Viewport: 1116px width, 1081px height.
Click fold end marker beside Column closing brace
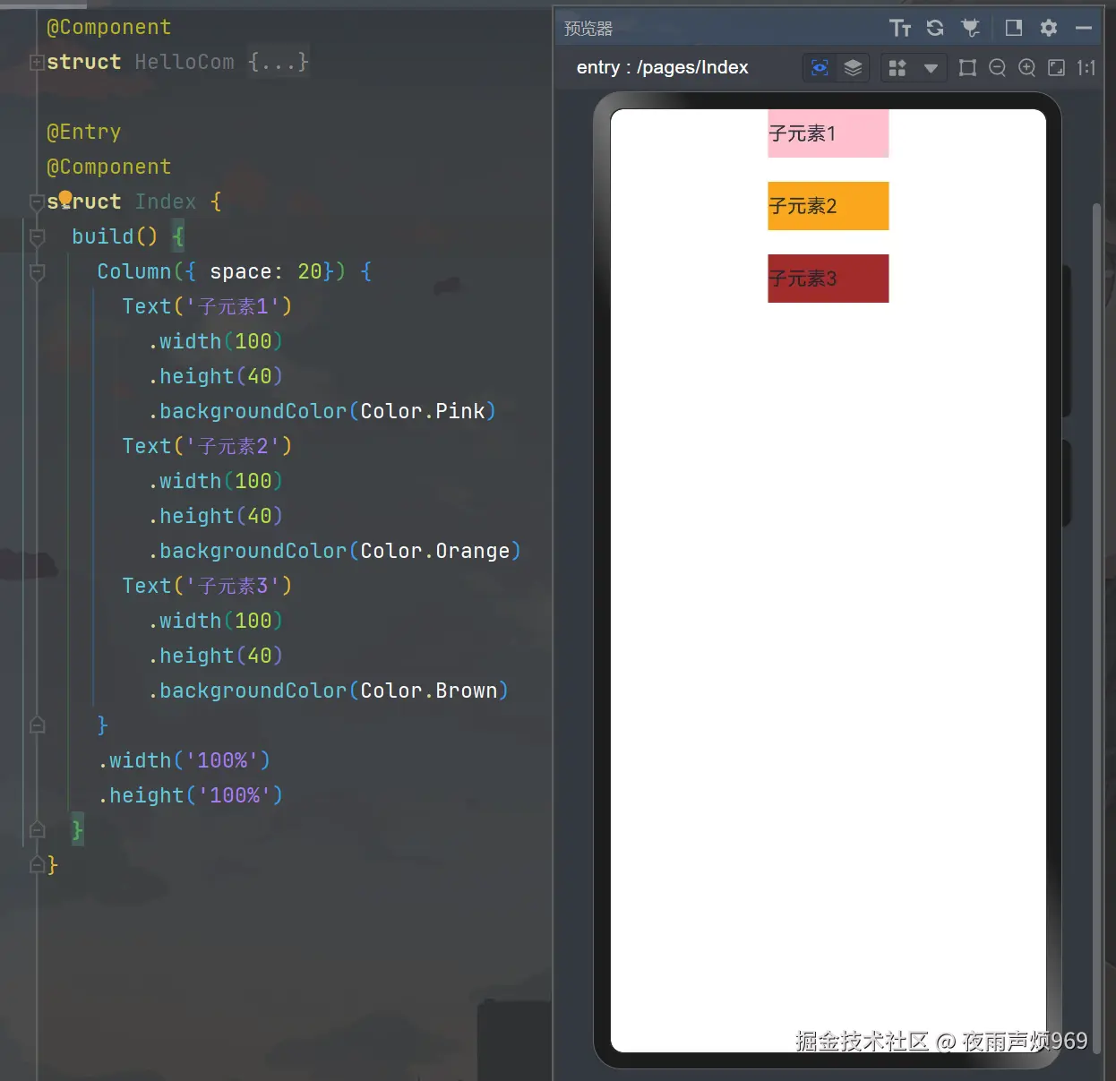coord(37,725)
